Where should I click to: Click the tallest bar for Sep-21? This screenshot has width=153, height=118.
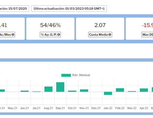[60, 87]
